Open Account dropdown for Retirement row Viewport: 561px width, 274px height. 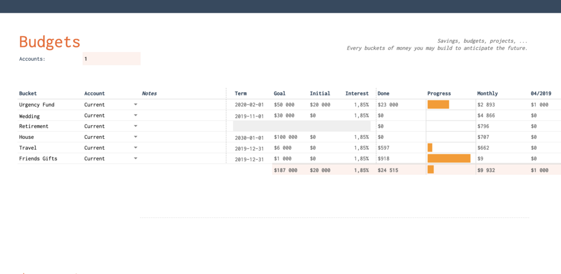[x=136, y=126]
